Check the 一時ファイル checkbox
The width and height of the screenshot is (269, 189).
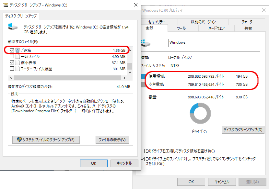coord(12,56)
